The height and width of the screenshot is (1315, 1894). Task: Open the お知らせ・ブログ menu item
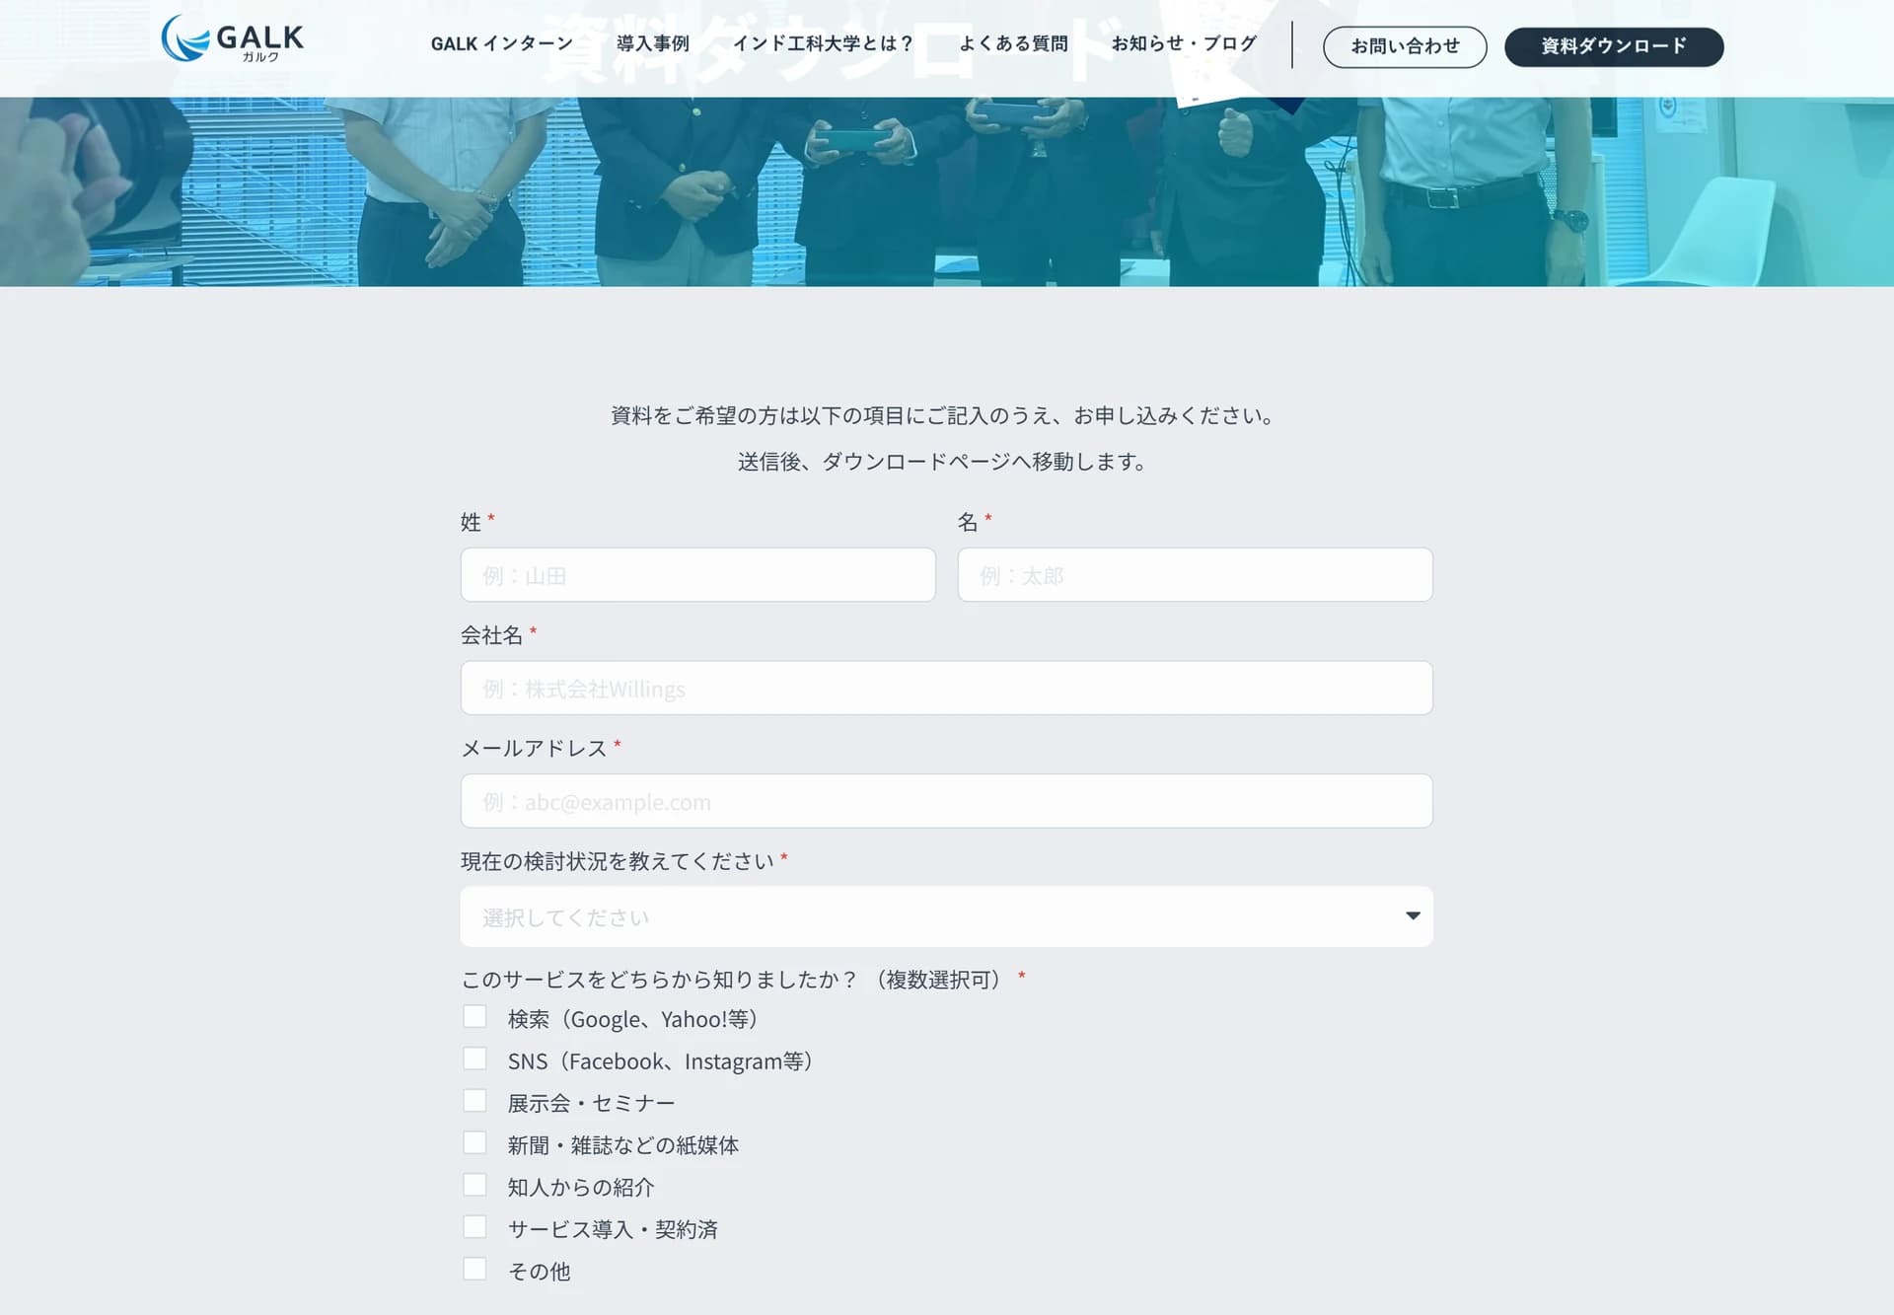coord(1184,43)
